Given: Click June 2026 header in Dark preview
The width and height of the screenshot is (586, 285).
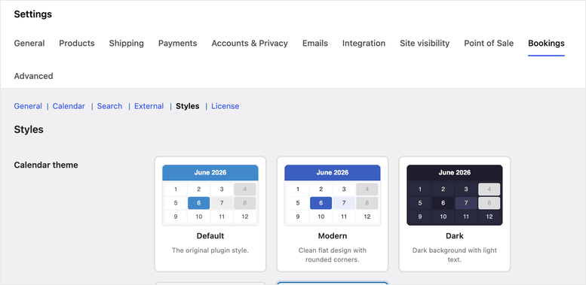Looking at the screenshot, I should (x=455, y=172).
